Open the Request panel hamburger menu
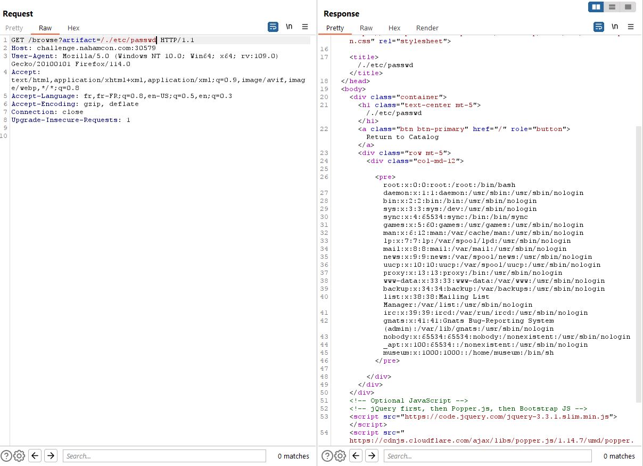Screen dimensions: 643x466 tap(305, 27)
